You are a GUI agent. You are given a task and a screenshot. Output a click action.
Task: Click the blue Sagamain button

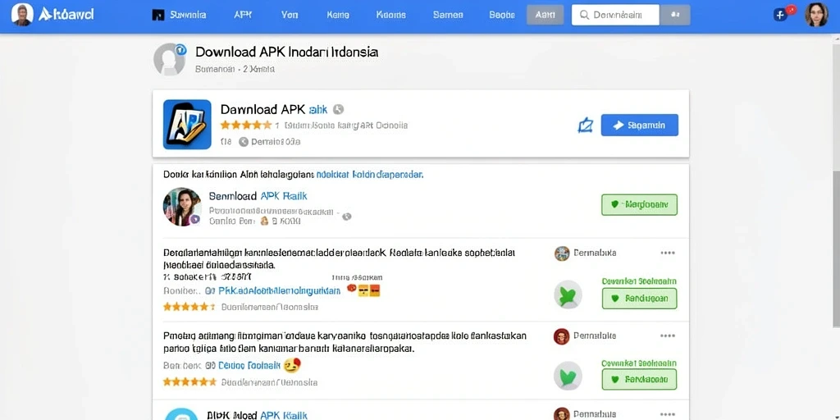[x=640, y=125]
